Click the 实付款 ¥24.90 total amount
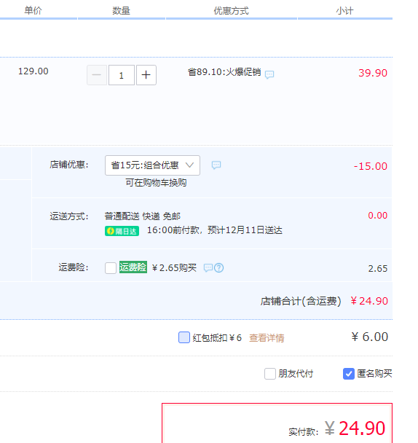 pos(355,428)
